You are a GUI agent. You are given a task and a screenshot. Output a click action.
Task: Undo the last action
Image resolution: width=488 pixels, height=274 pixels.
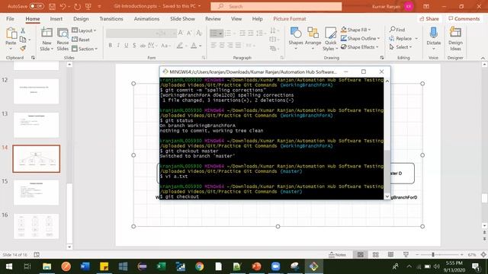[x=63, y=6]
